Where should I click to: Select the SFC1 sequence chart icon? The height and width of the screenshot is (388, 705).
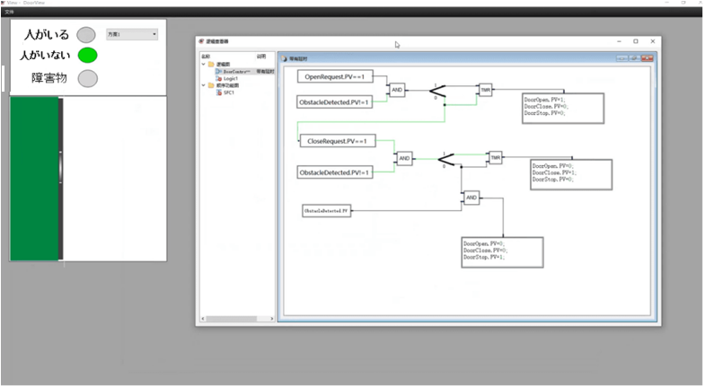click(x=217, y=93)
